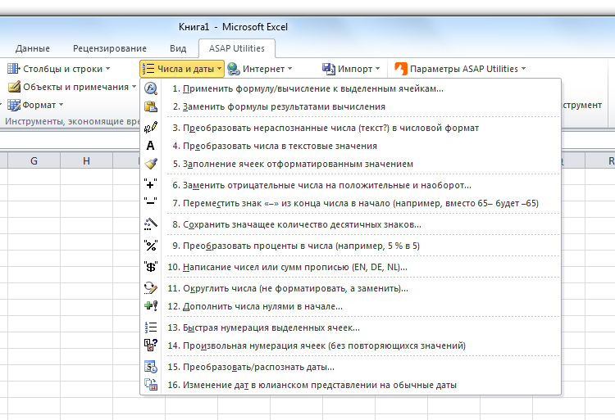Image resolution: width=615 pixels, height=420 pixels.
Task: Open the Интернет button label
Action: pos(263,69)
